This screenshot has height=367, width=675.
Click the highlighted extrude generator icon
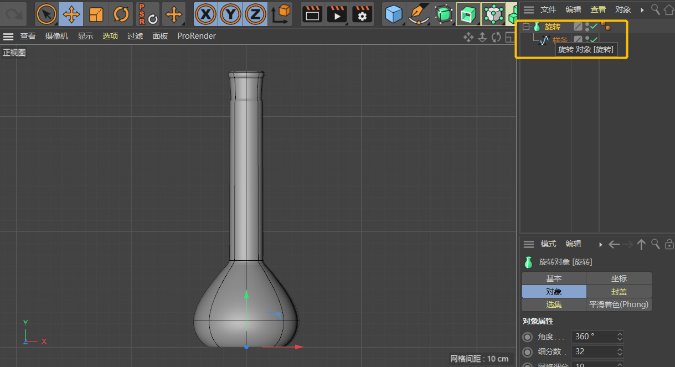(x=468, y=14)
